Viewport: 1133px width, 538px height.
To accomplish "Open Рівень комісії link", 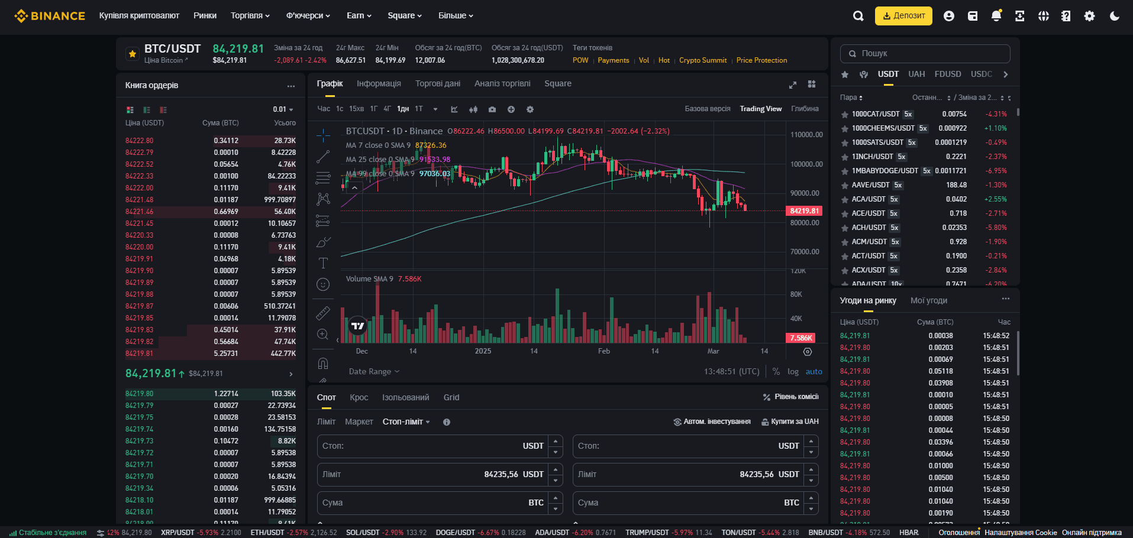I will [x=791, y=397].
